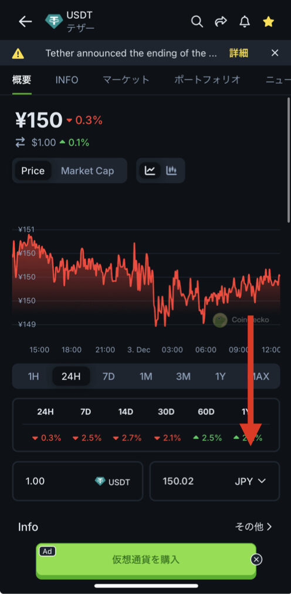Open search with the magnifier icon
This screenshot has width=291, height=594.
pyautogui.click(x=197, y=22)
